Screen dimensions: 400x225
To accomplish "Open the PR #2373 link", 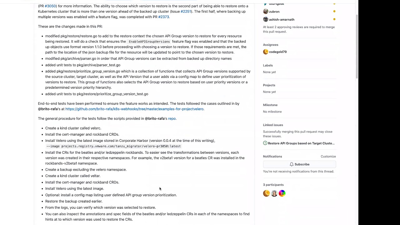I will [163, 17].
